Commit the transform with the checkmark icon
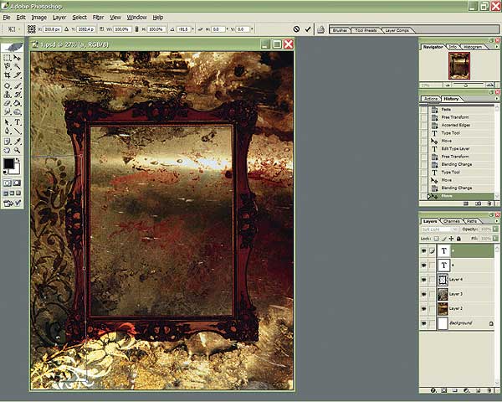This screenshot has height=402, width=502. 308,29
